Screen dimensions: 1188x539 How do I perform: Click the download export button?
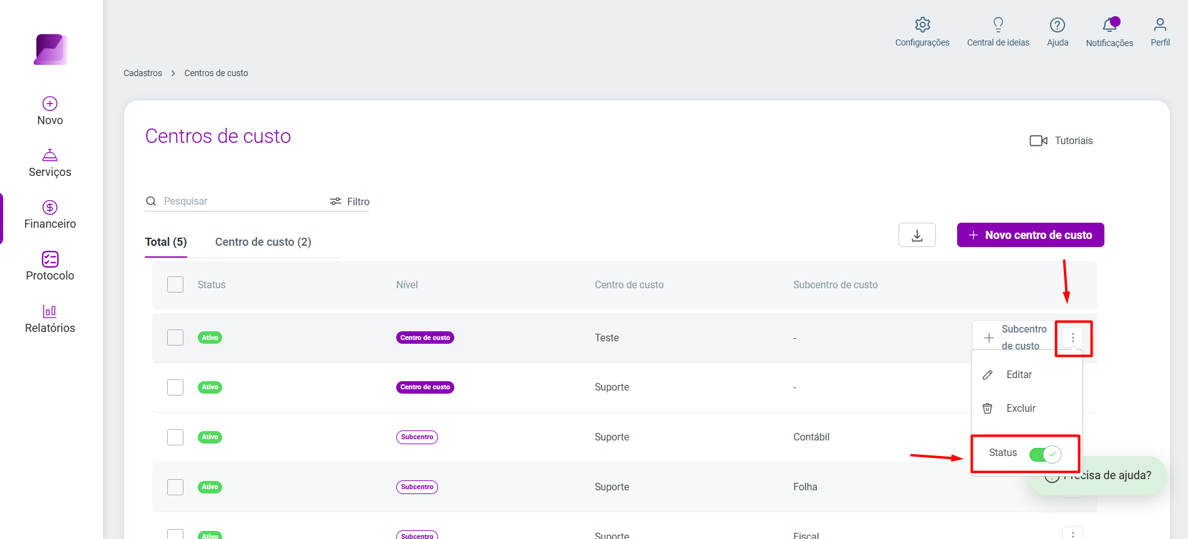917,235
